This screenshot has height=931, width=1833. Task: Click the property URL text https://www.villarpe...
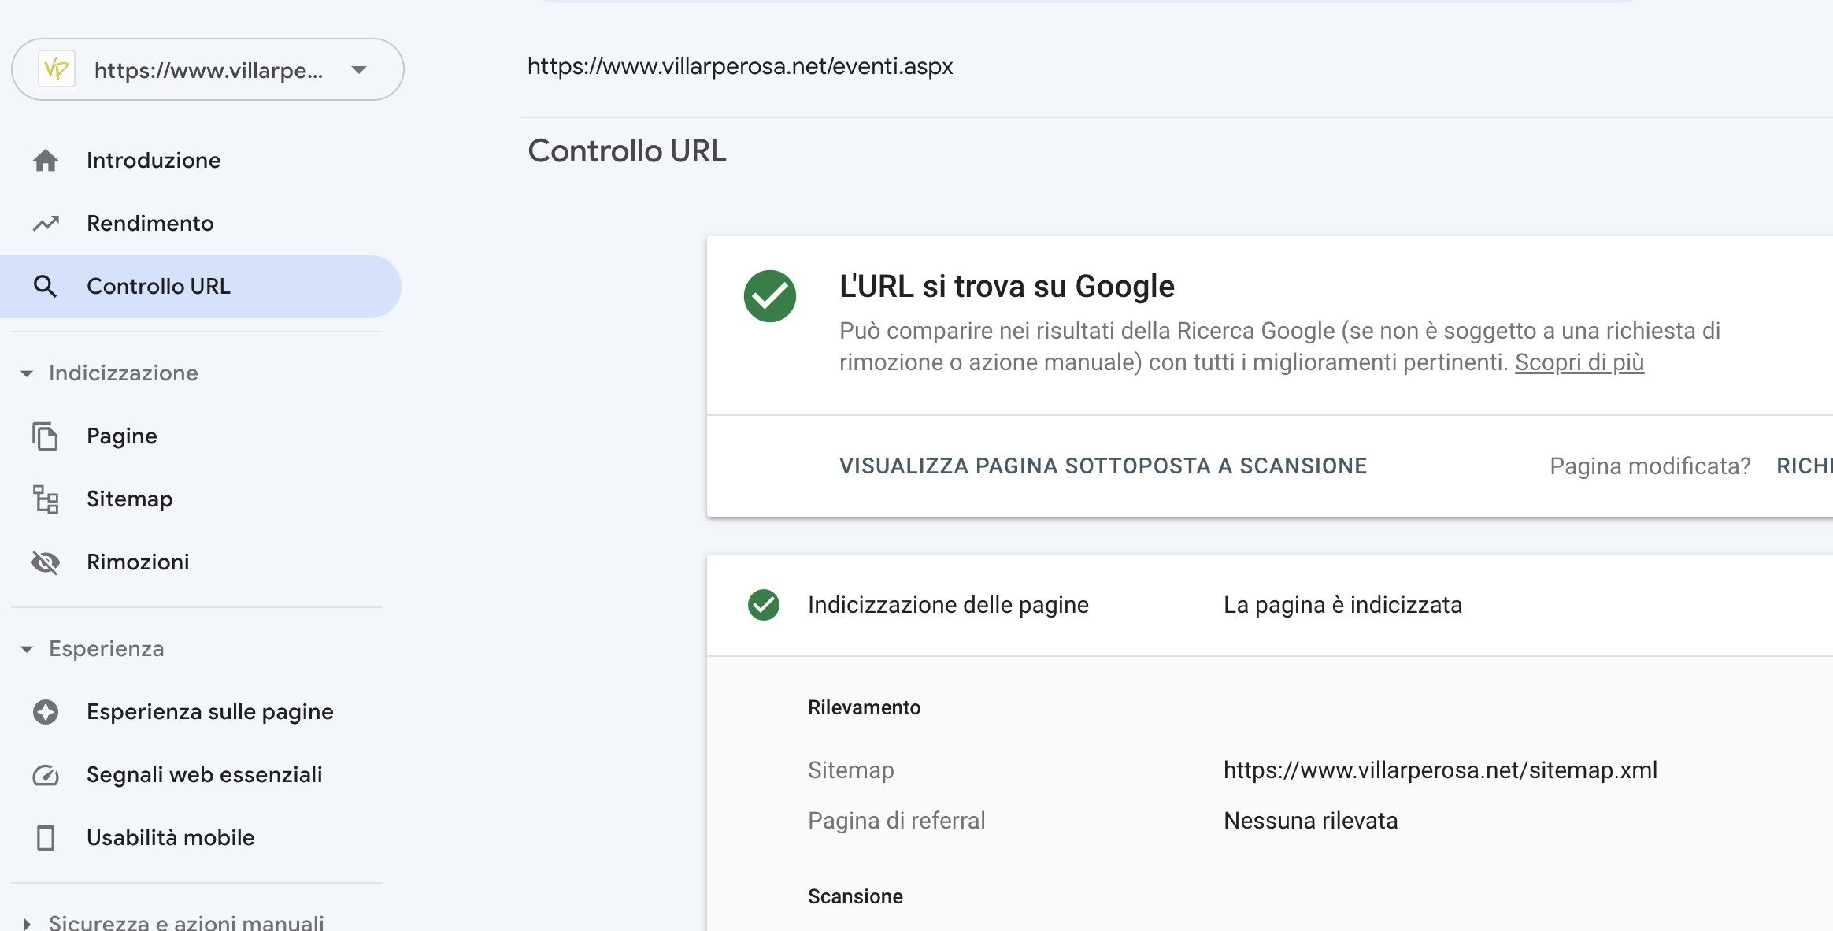(x=209, y=71)
